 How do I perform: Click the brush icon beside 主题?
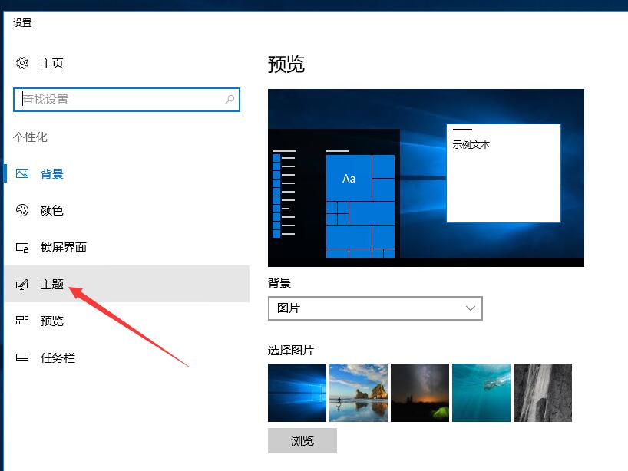pyautogui.click(x=22, y=285)
